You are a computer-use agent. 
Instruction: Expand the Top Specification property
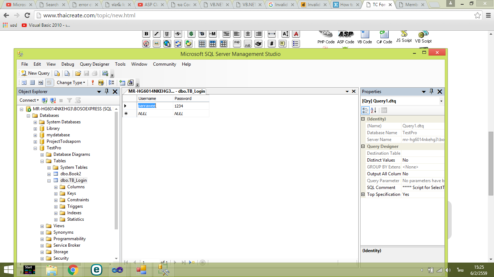(363, 194)
